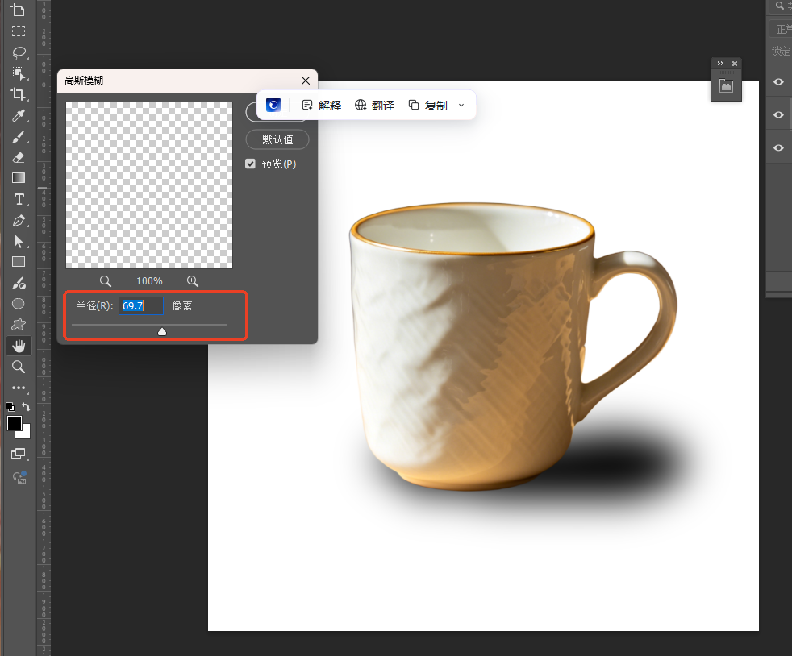The height and width of the screenshot is (656, 792).
Task: Open the collapsed panel icon at canvas corner
Action: click(726, 85)
